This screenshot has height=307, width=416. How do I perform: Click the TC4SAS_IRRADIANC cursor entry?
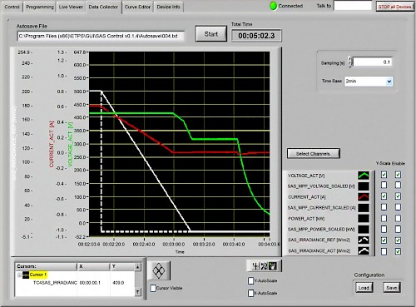(55, 283)
